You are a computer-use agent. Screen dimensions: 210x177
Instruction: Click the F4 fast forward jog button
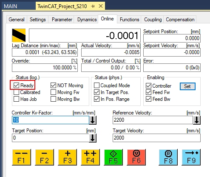coord(90,157)
